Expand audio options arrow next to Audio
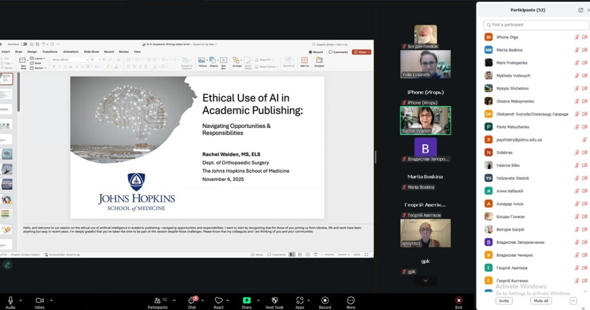The image size is (590, 310). pyautogui.click(x=21, y=300)
